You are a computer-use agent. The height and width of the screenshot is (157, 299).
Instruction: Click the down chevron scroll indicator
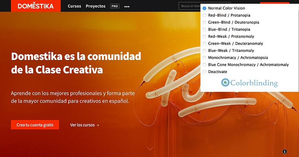150,148
